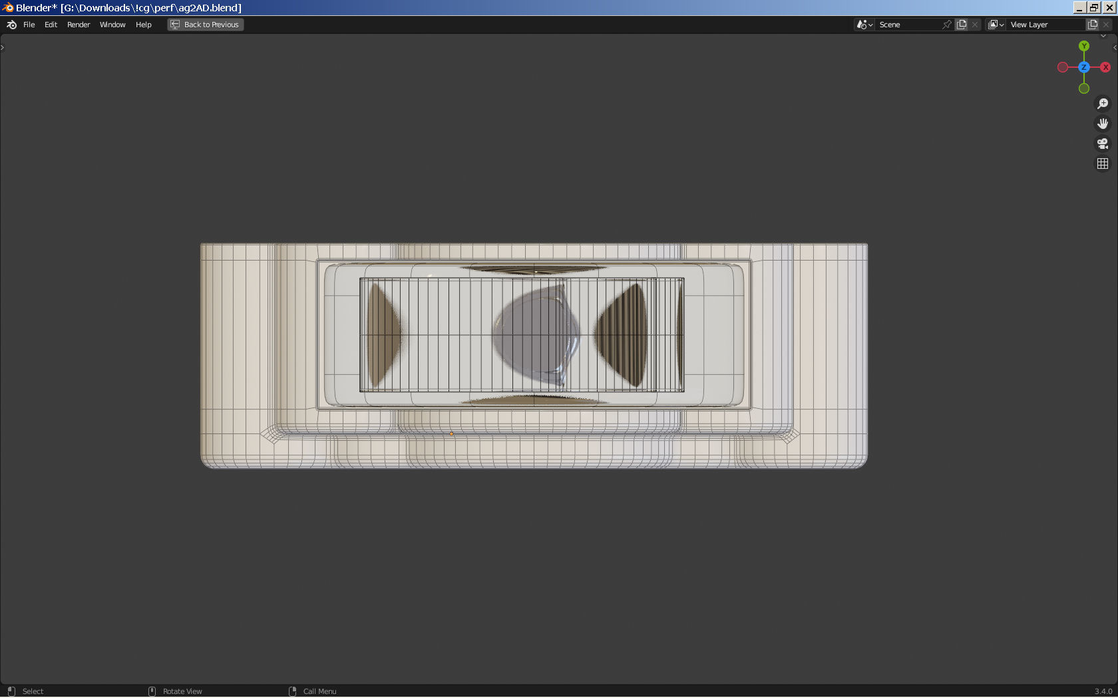Close the Blender window

[x=1109, y=8]
